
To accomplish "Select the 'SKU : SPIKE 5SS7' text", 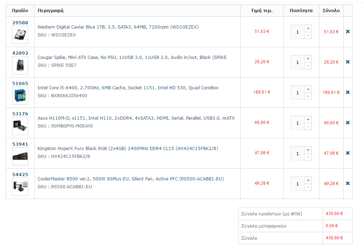I will pos(57,65).
